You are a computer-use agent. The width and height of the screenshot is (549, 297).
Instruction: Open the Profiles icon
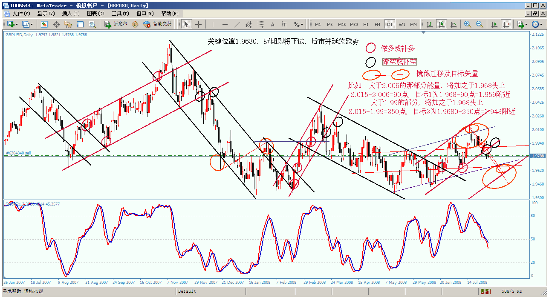click(25, 24)
